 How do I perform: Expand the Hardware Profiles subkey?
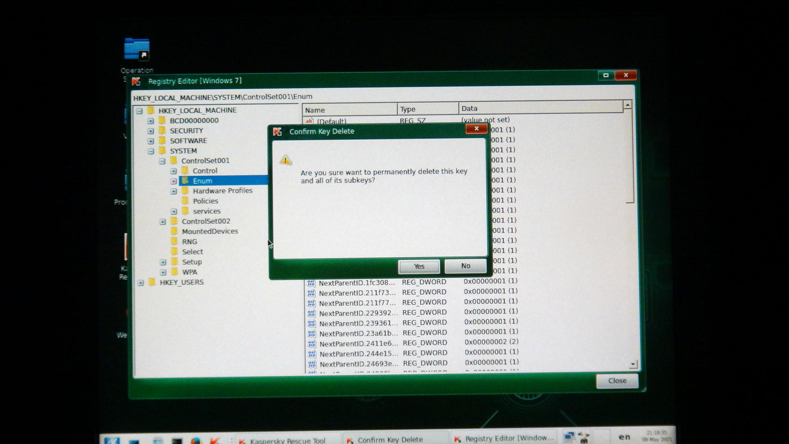(173, 192)
